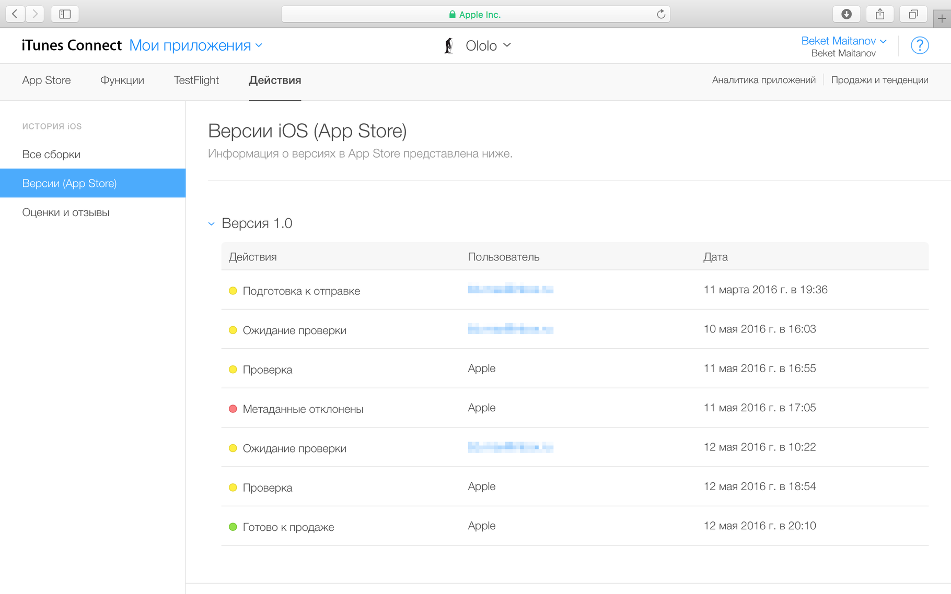Collapse the Версия 1.0 section

[x=211, y=224]
